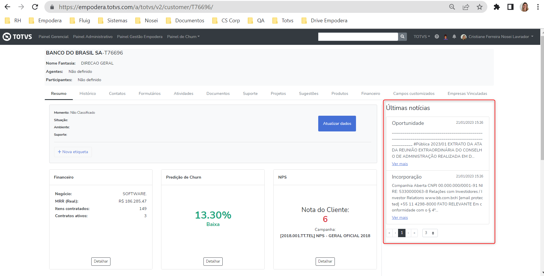Open the Campos customizados tab

coord(414,93)
